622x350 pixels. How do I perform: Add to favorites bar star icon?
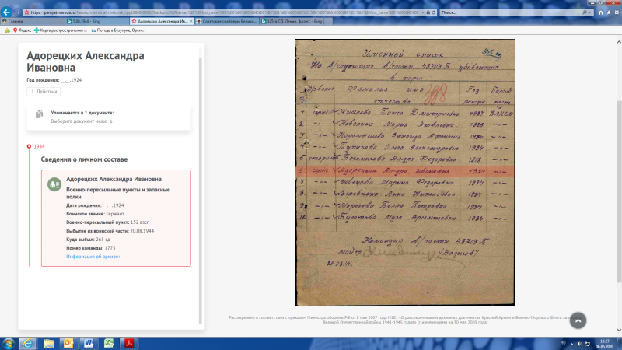[x=7, y=30]
